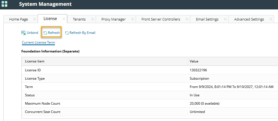Click the Refresh By Email text
This screenshot has height=121, width=278.
[x=82, y=33]
